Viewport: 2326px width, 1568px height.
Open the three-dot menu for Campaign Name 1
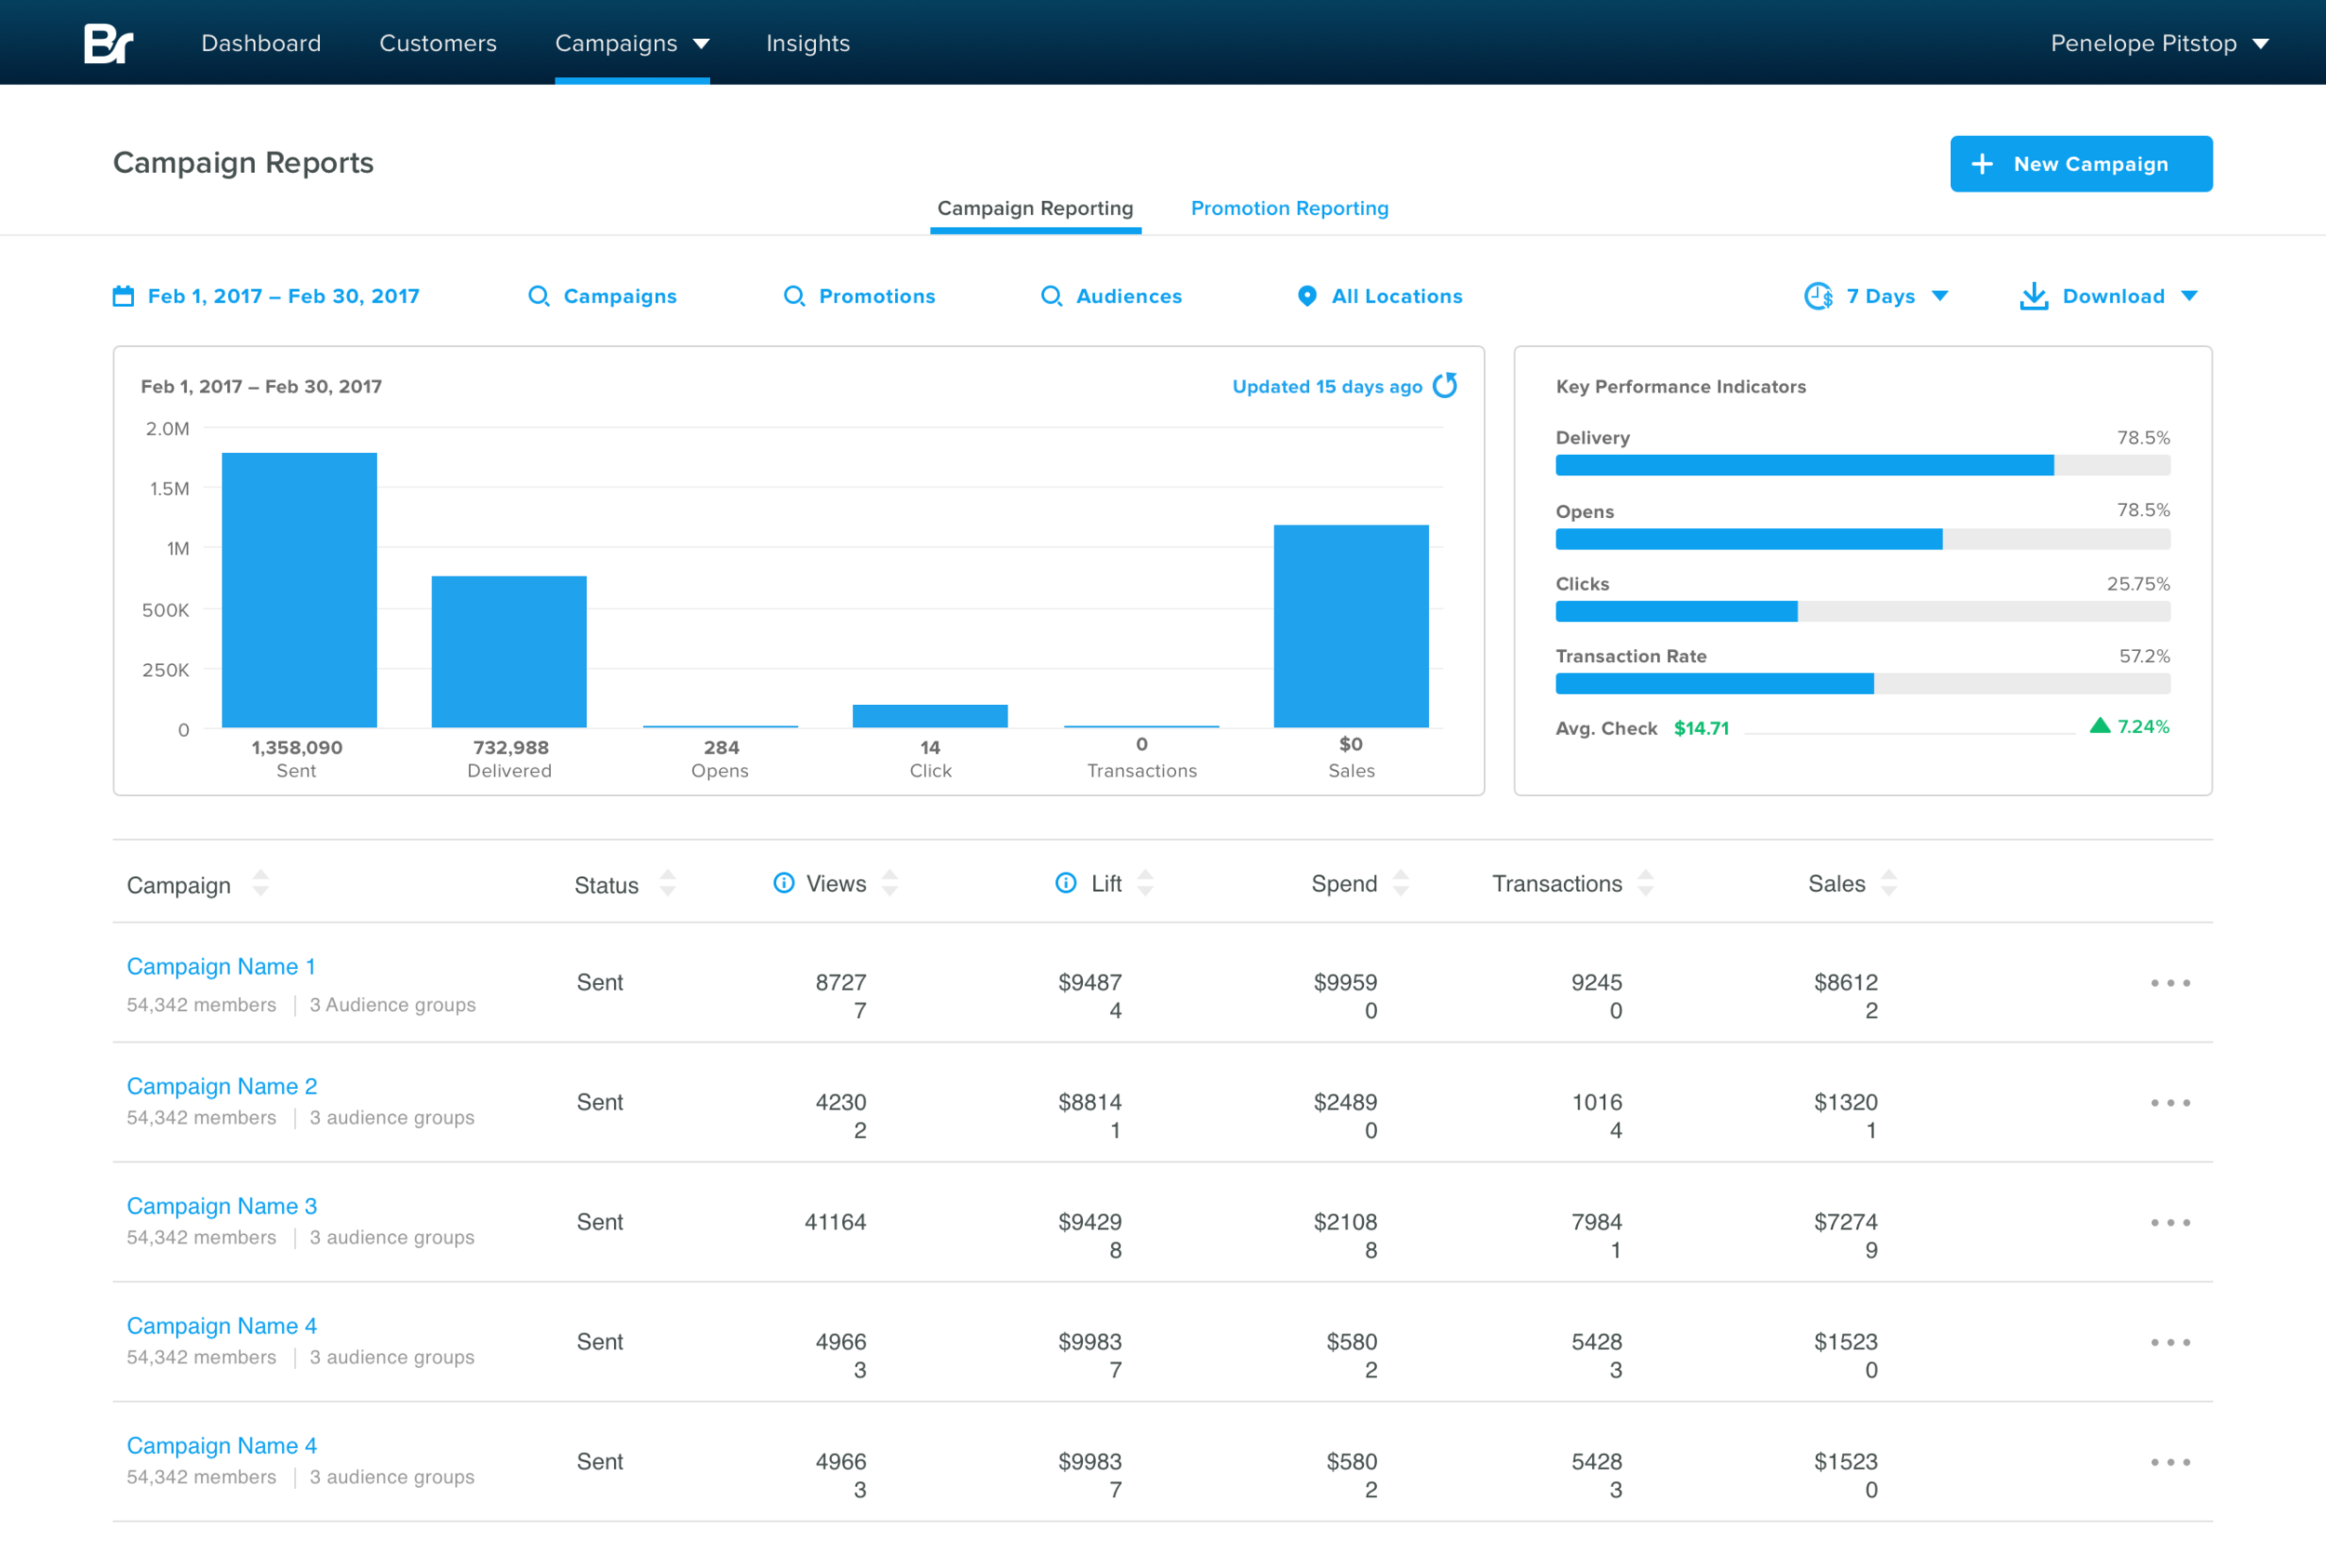[x=2170, y=983]
